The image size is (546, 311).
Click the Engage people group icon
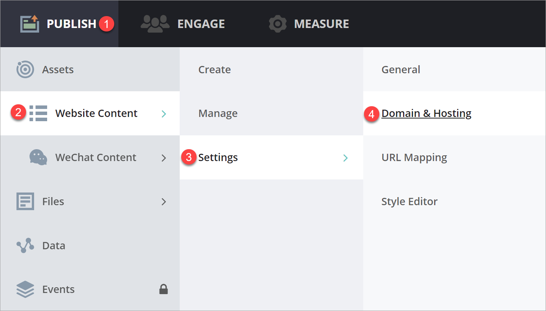click(x=155, y=24)
